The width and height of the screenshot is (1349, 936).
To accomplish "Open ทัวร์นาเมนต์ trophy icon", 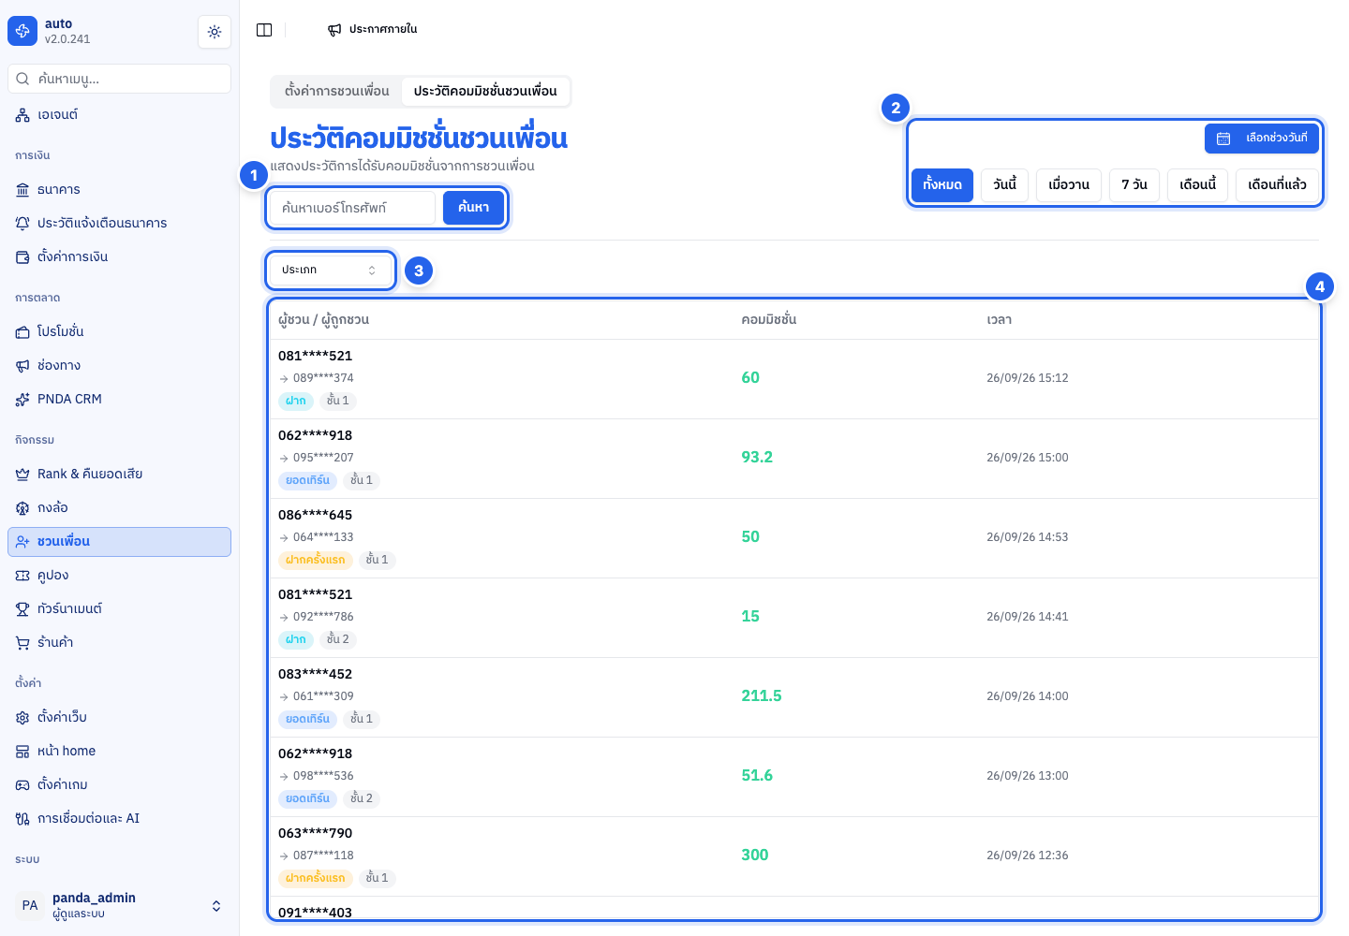I will [22, 609].
